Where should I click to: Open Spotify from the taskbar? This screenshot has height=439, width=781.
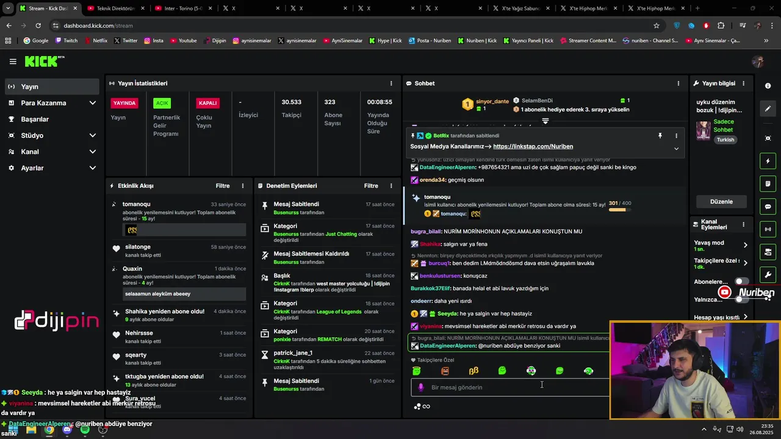click(85, 429)
